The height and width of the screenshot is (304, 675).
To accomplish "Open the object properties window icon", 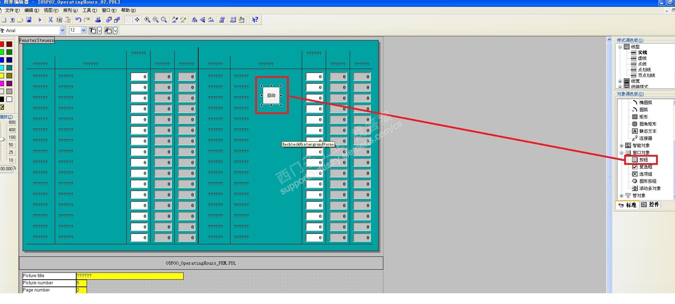I will tap(222, 20).
